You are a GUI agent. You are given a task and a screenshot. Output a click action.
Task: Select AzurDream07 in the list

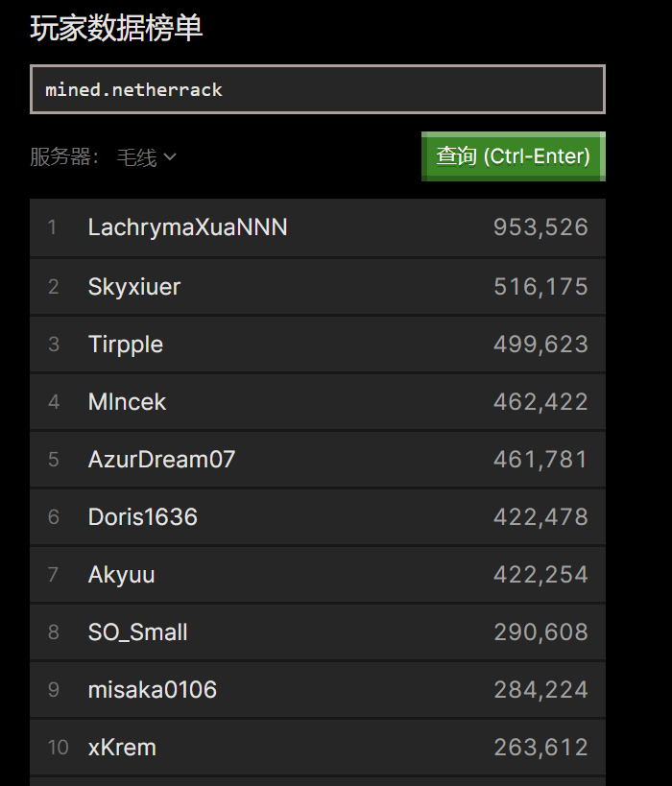click(318, 460)
